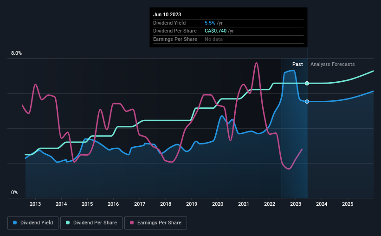Click the 2023 x-axis label
This screenshot has height=236, width=381.
(296, 204)
